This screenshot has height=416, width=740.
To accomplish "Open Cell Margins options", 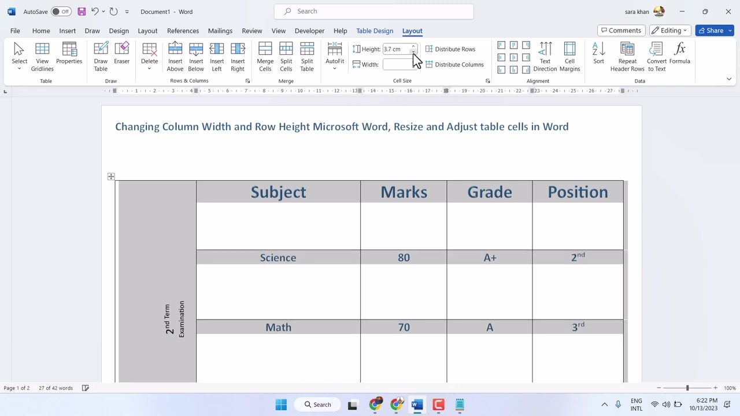I will click(x=569, y=57).
